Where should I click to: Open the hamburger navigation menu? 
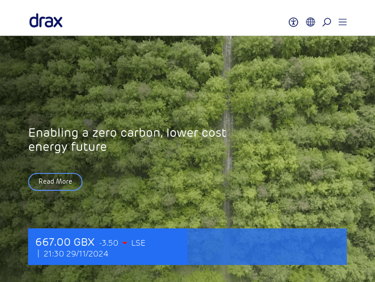[x=342, y=22]
